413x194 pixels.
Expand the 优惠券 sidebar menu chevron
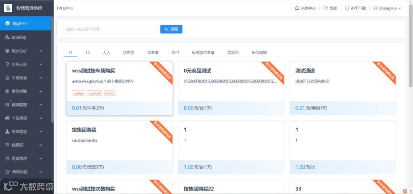41,145
